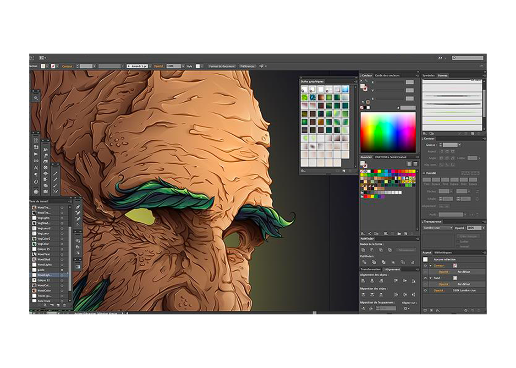Image resolution: width=516 pixels, height=368 pixels.
Task: Click the Opacité label in control bar
Action: (x=159, y=66)
